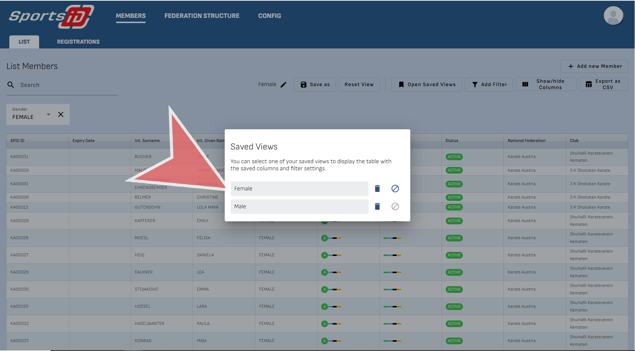Expand the Gender filter dropdown arrow
Image resolution: width=635 pixels, height=351 pixels.
(x=48, y=114)
